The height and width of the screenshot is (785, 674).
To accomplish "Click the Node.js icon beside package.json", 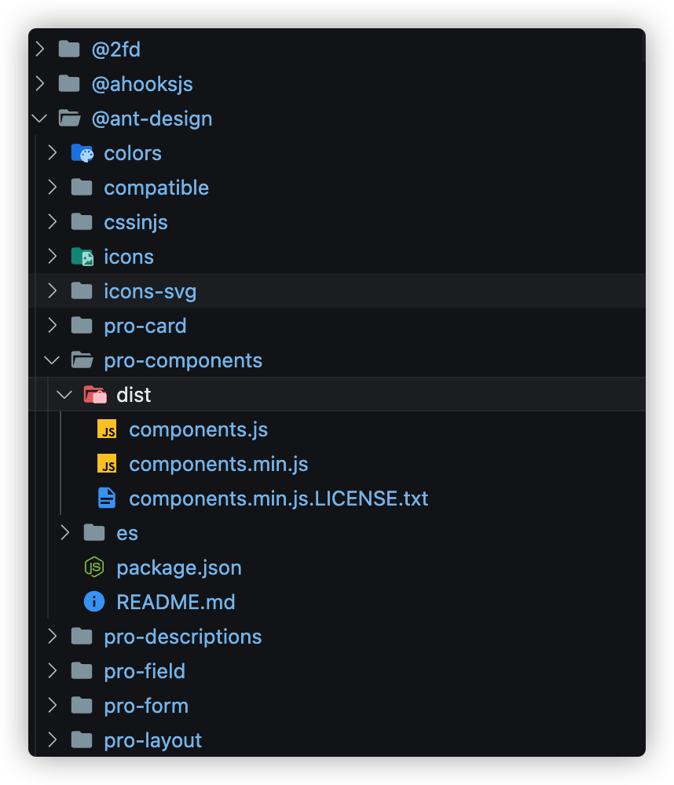I will tap(94, 568).
